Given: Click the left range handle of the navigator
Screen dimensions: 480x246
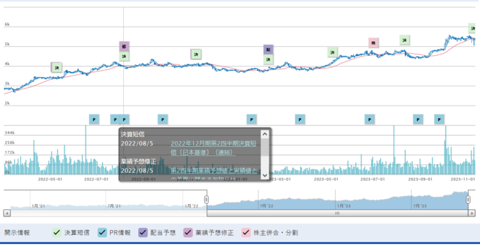Looking at the screenshot, I should 206,200.
